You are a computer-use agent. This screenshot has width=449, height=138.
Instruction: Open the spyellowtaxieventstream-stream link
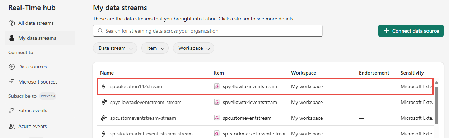coord(146,102)
